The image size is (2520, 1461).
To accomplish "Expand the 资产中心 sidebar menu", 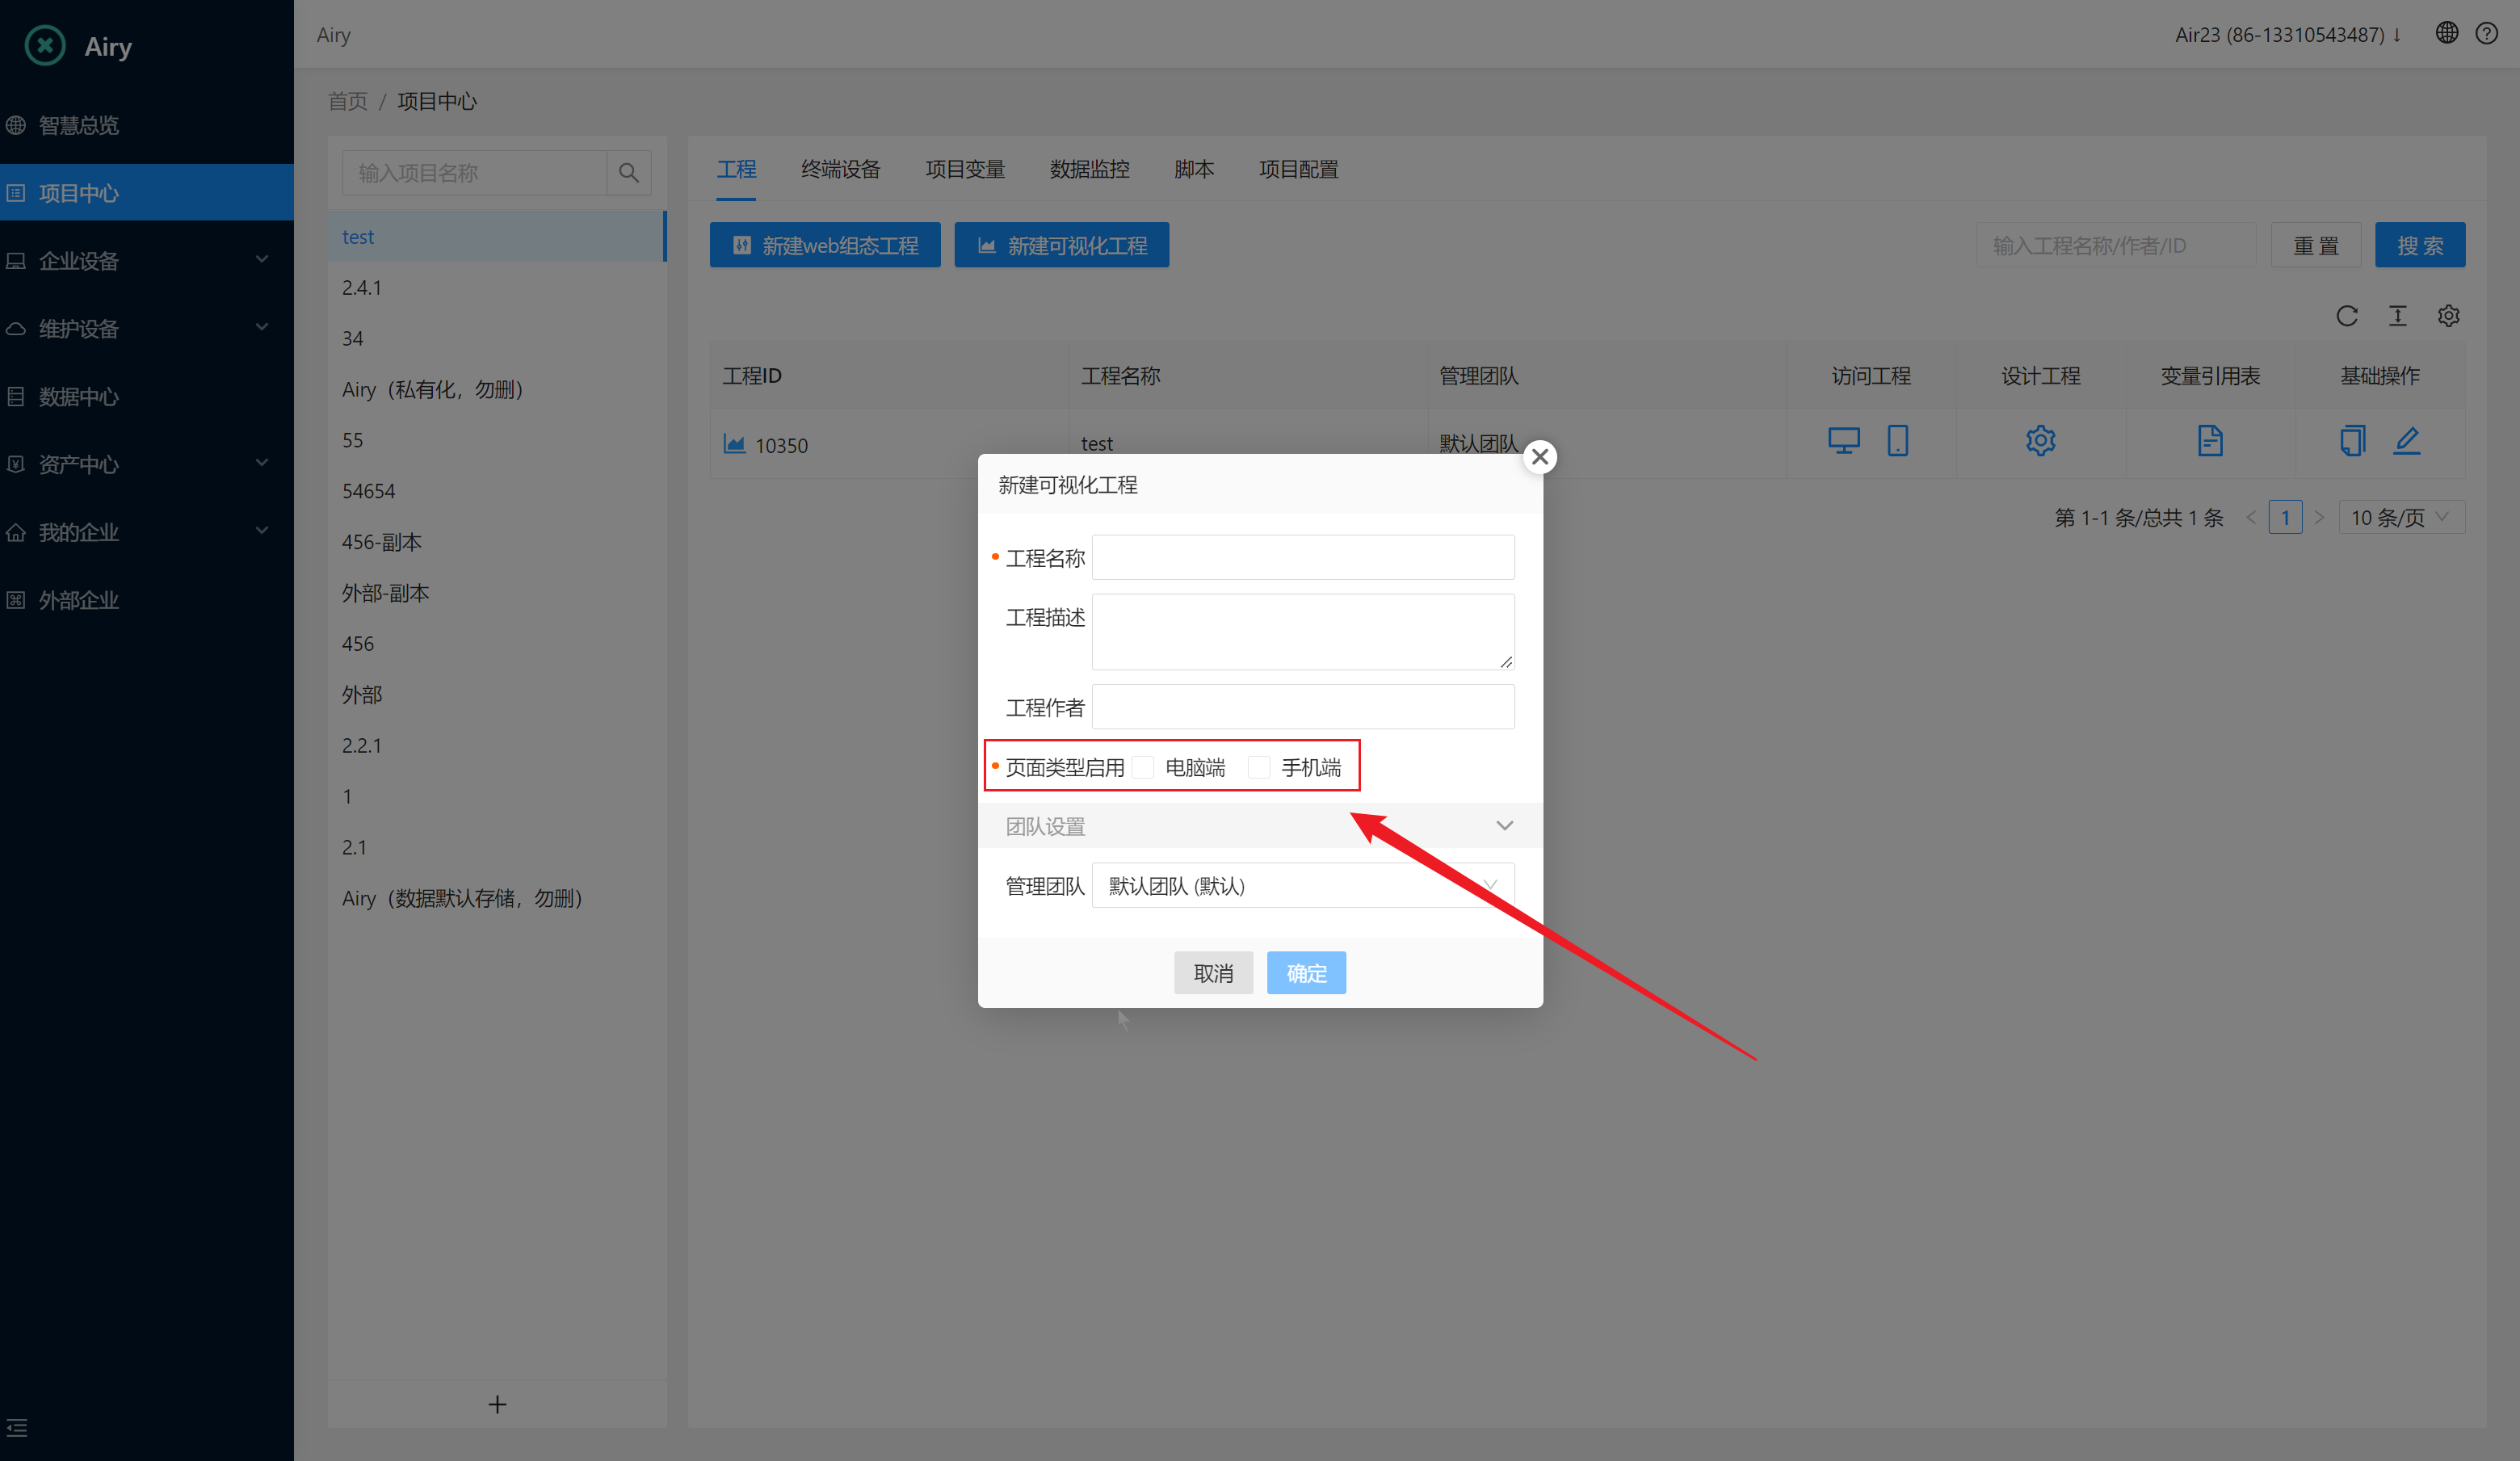I will [x=147, y=464].
